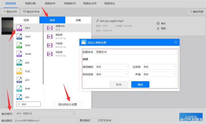206x124 pixels.
Task: Click the 格式 gear icon
Action: pos(158,23)
